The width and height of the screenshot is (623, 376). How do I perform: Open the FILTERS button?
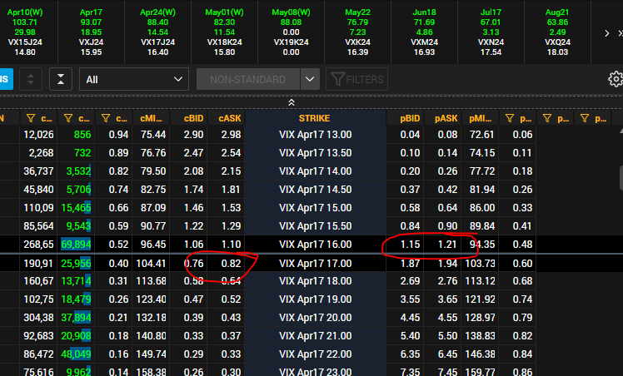356,79
